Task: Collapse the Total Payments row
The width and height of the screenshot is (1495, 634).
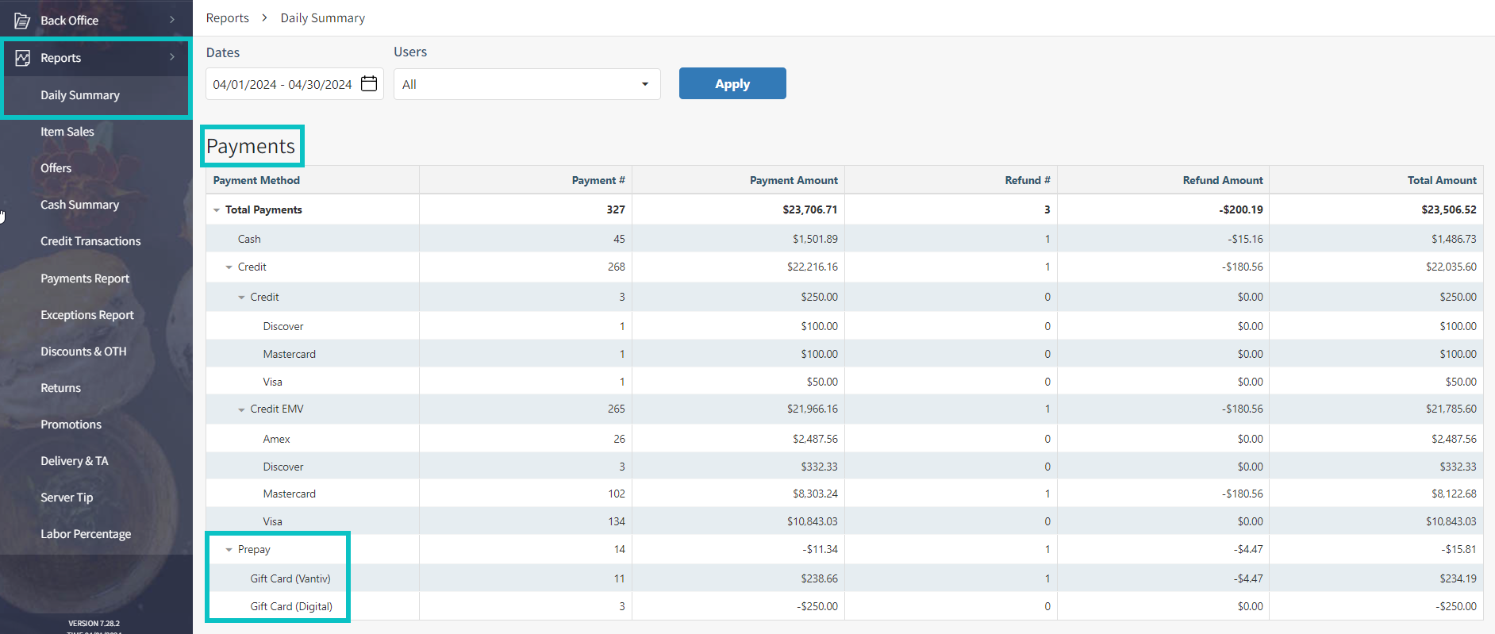Action: tap(217, 210)
